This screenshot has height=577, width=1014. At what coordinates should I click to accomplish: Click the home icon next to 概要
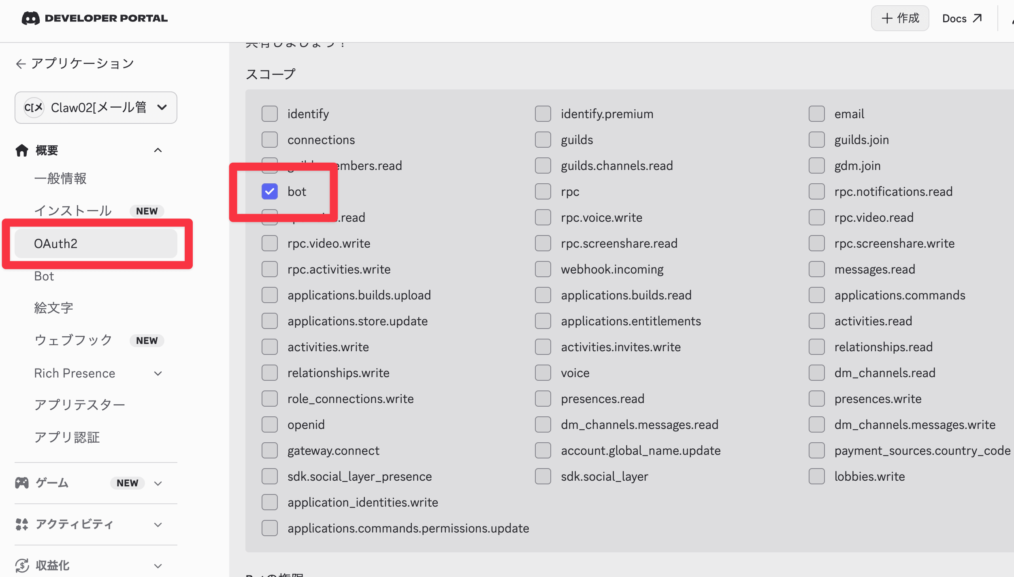pyautogui.click(x=22, y=151)
